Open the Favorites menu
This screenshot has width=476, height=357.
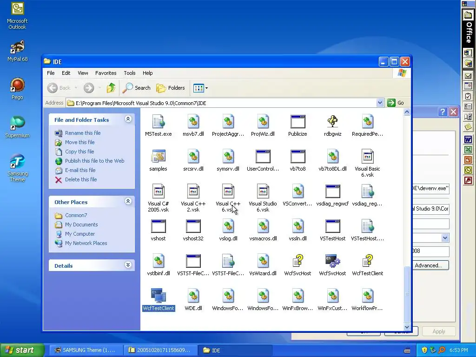click(x=106, y=73)
